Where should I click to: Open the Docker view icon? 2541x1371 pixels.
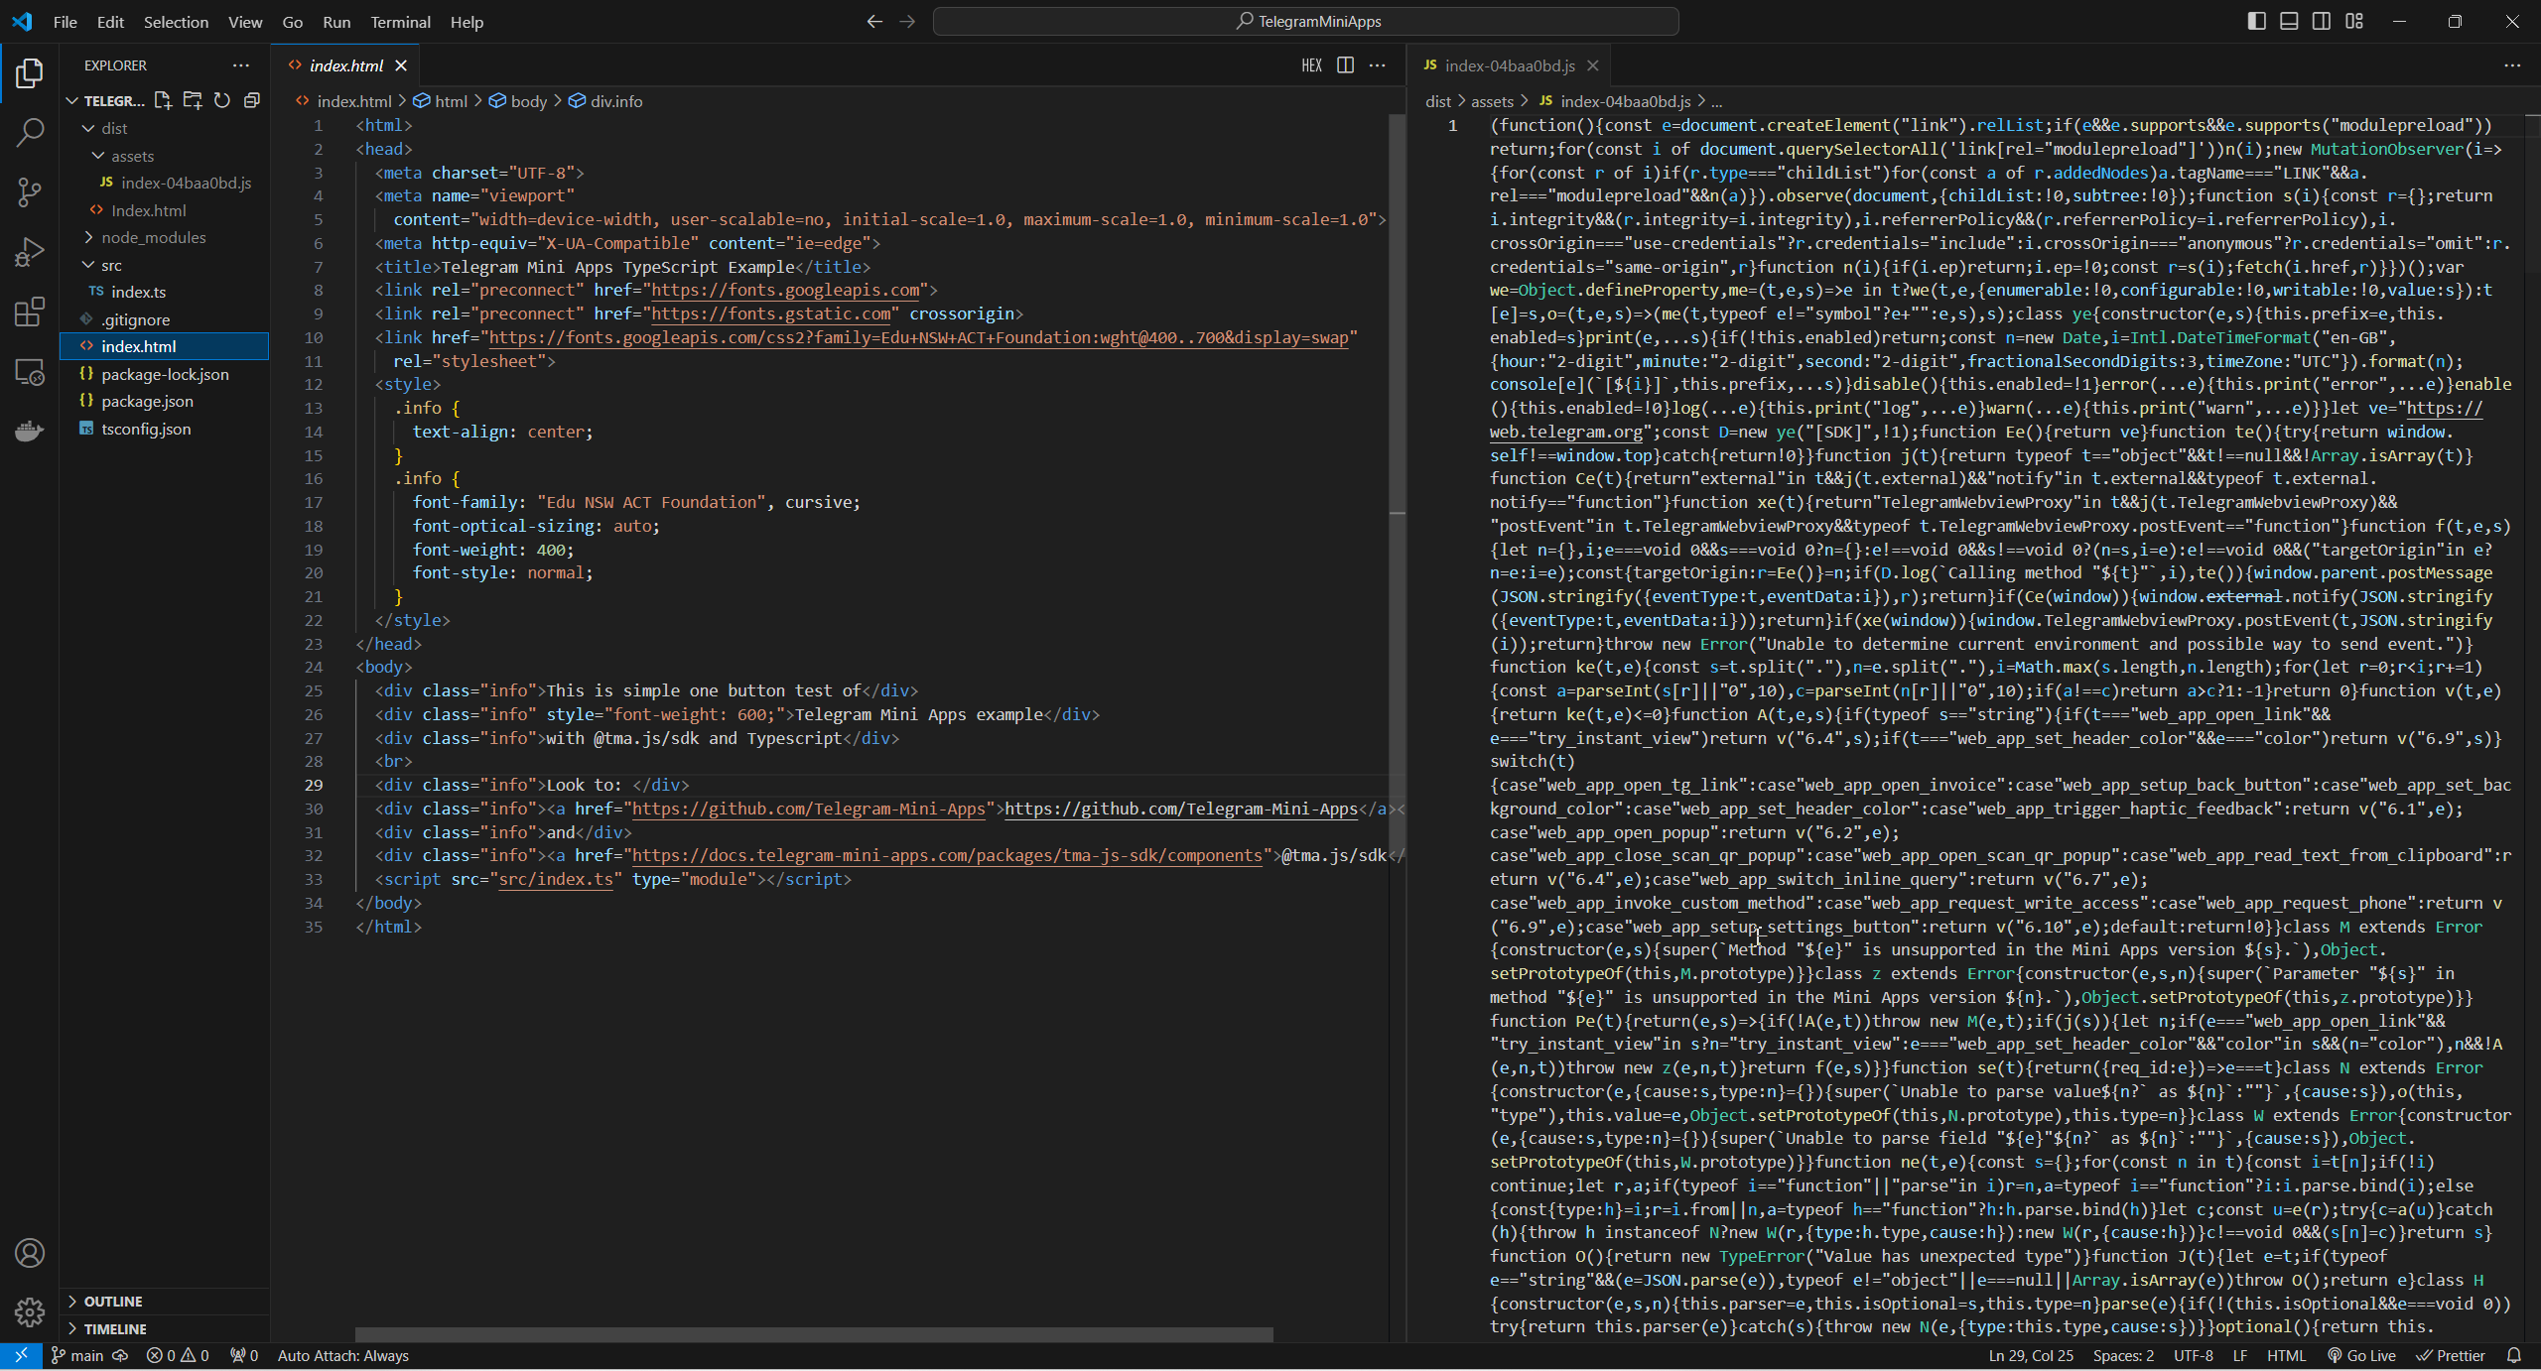30,432
